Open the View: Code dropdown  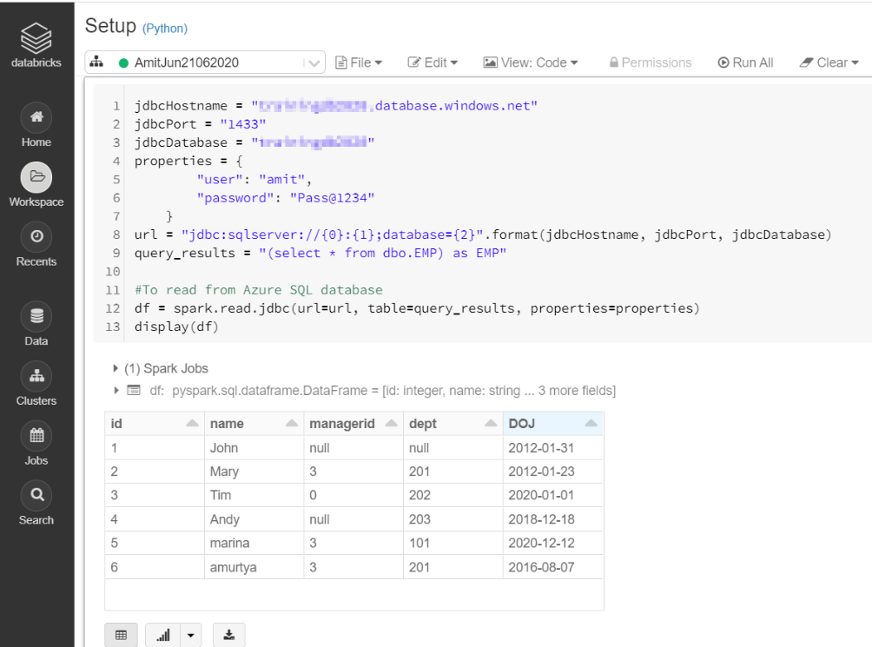click(531, 62)
